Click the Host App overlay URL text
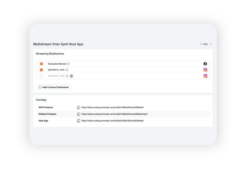 point(112,121)
